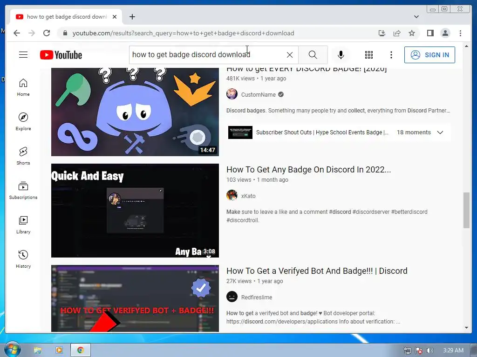This screenshot has width=477, height=357.
Task: Click the browser address bar URL
Action: pyautogui.click(x=183, y=33)
